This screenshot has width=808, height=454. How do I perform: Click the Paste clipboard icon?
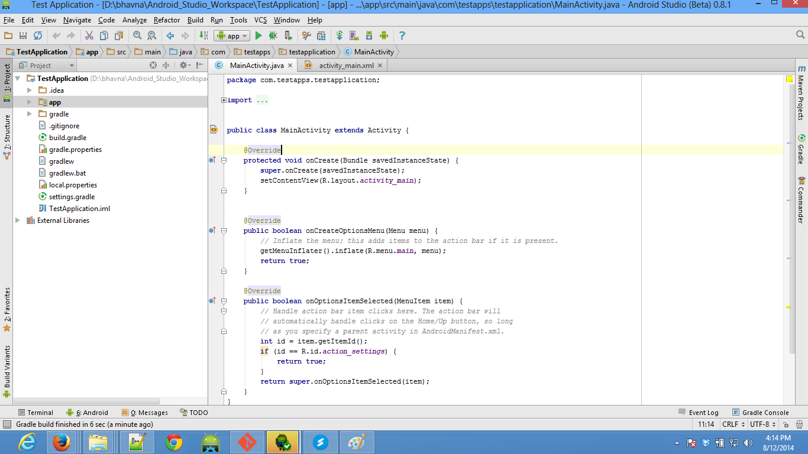(119, 36)
